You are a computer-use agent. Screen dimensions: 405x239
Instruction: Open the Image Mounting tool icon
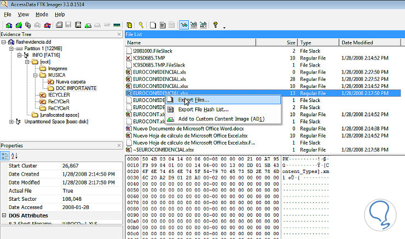pyautogui.click(x=28, y=25)
